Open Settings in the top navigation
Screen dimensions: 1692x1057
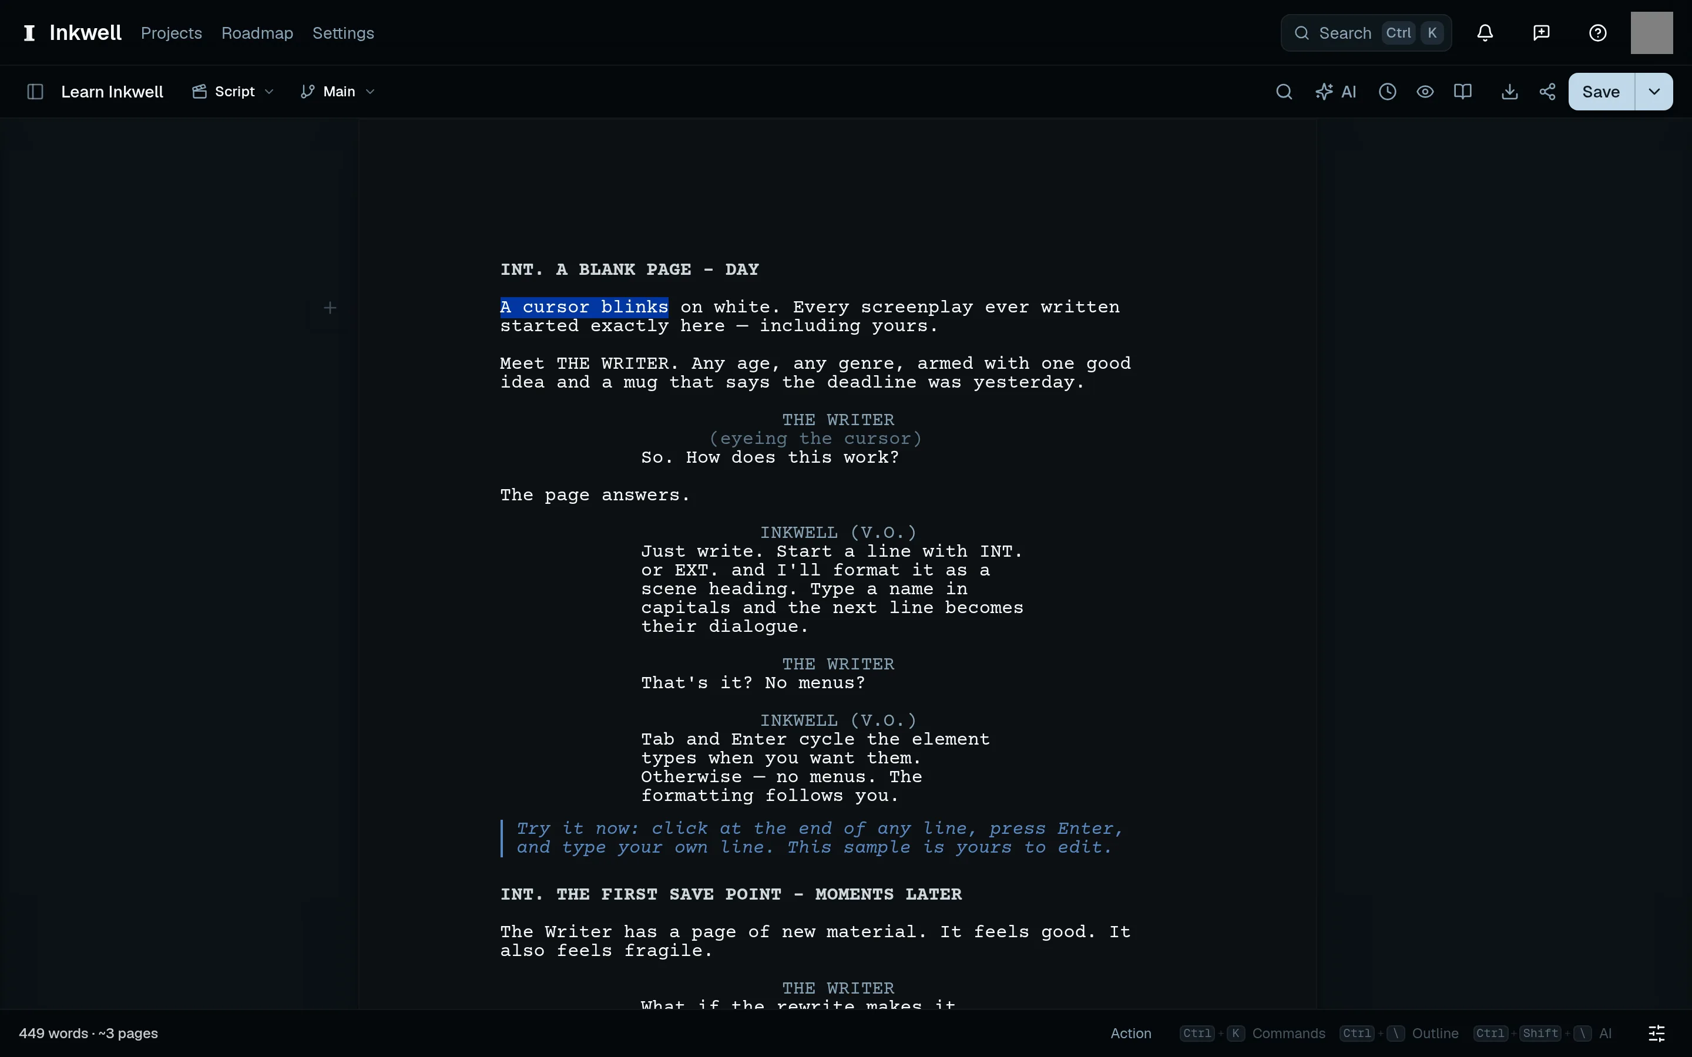click(x=343, y=33)
